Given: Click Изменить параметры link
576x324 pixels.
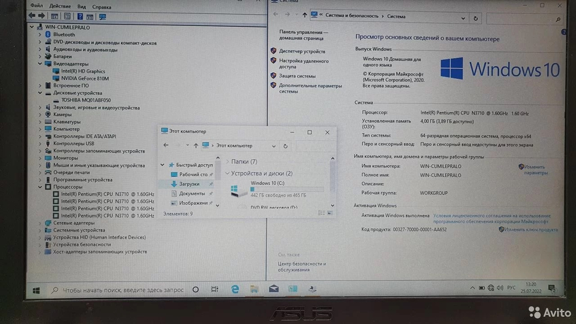Looking at the screenshot, I should [536, 170].
